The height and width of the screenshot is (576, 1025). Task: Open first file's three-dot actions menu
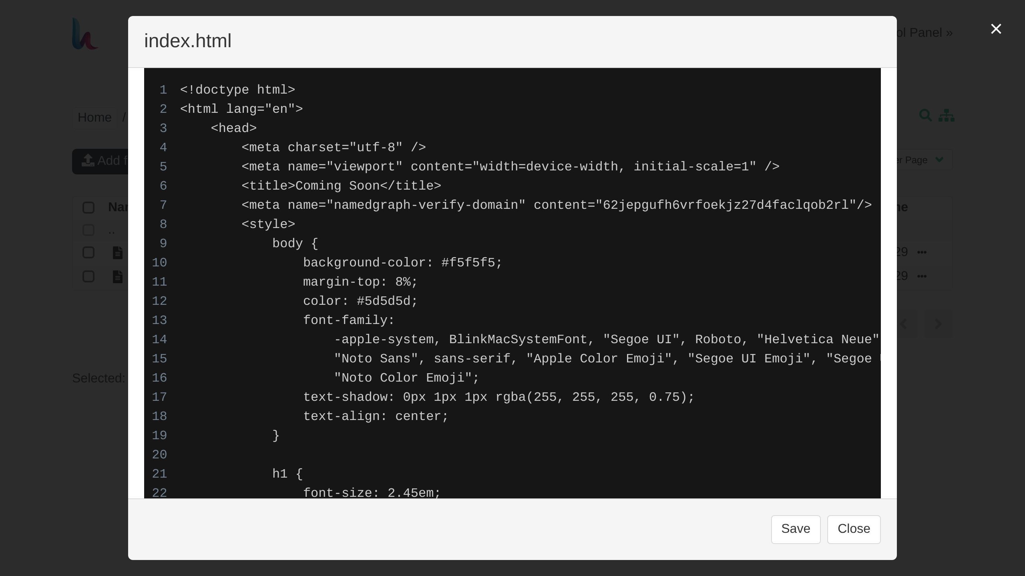[922, 252]
